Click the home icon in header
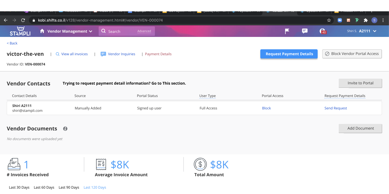The image size is (389, 194). click(42, 31)
